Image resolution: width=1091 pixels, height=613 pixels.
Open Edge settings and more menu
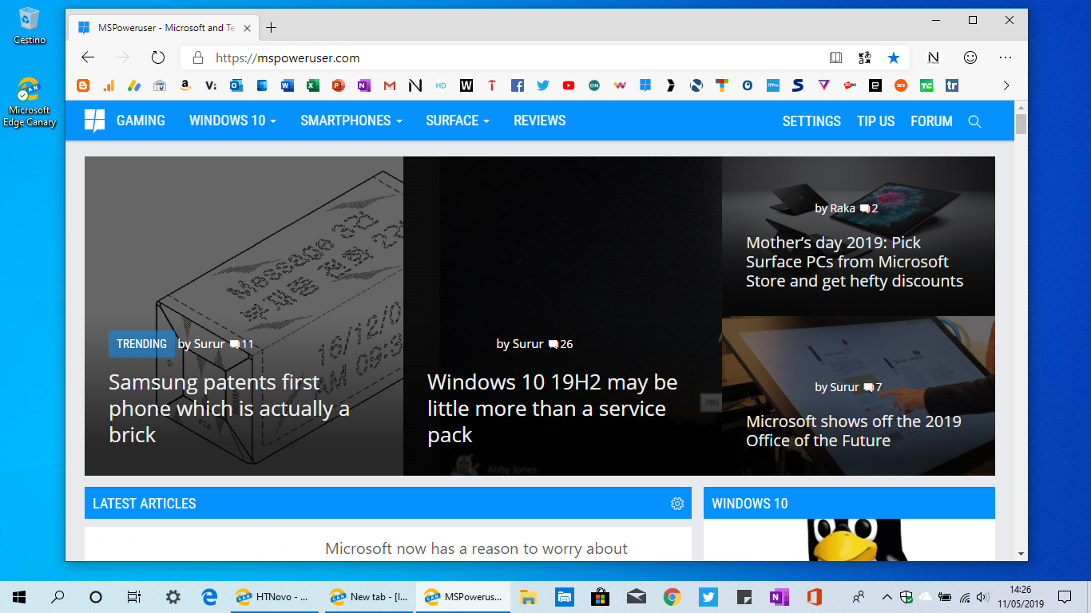(1006, 57)
